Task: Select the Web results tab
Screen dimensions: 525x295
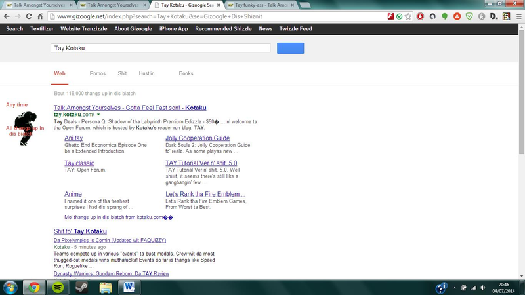Action: point(60,73)
